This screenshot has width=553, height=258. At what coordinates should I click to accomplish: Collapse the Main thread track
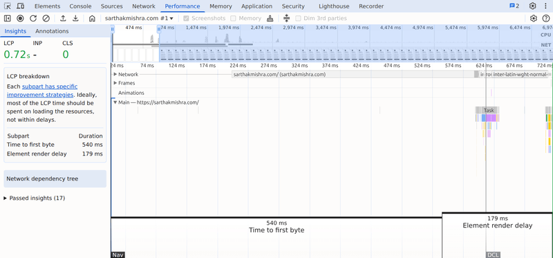tap(115, 102)
